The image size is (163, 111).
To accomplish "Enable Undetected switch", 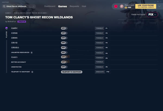I will coord(64,67).
